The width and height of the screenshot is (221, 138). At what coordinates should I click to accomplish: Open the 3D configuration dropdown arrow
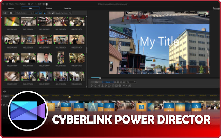(126, 86)
